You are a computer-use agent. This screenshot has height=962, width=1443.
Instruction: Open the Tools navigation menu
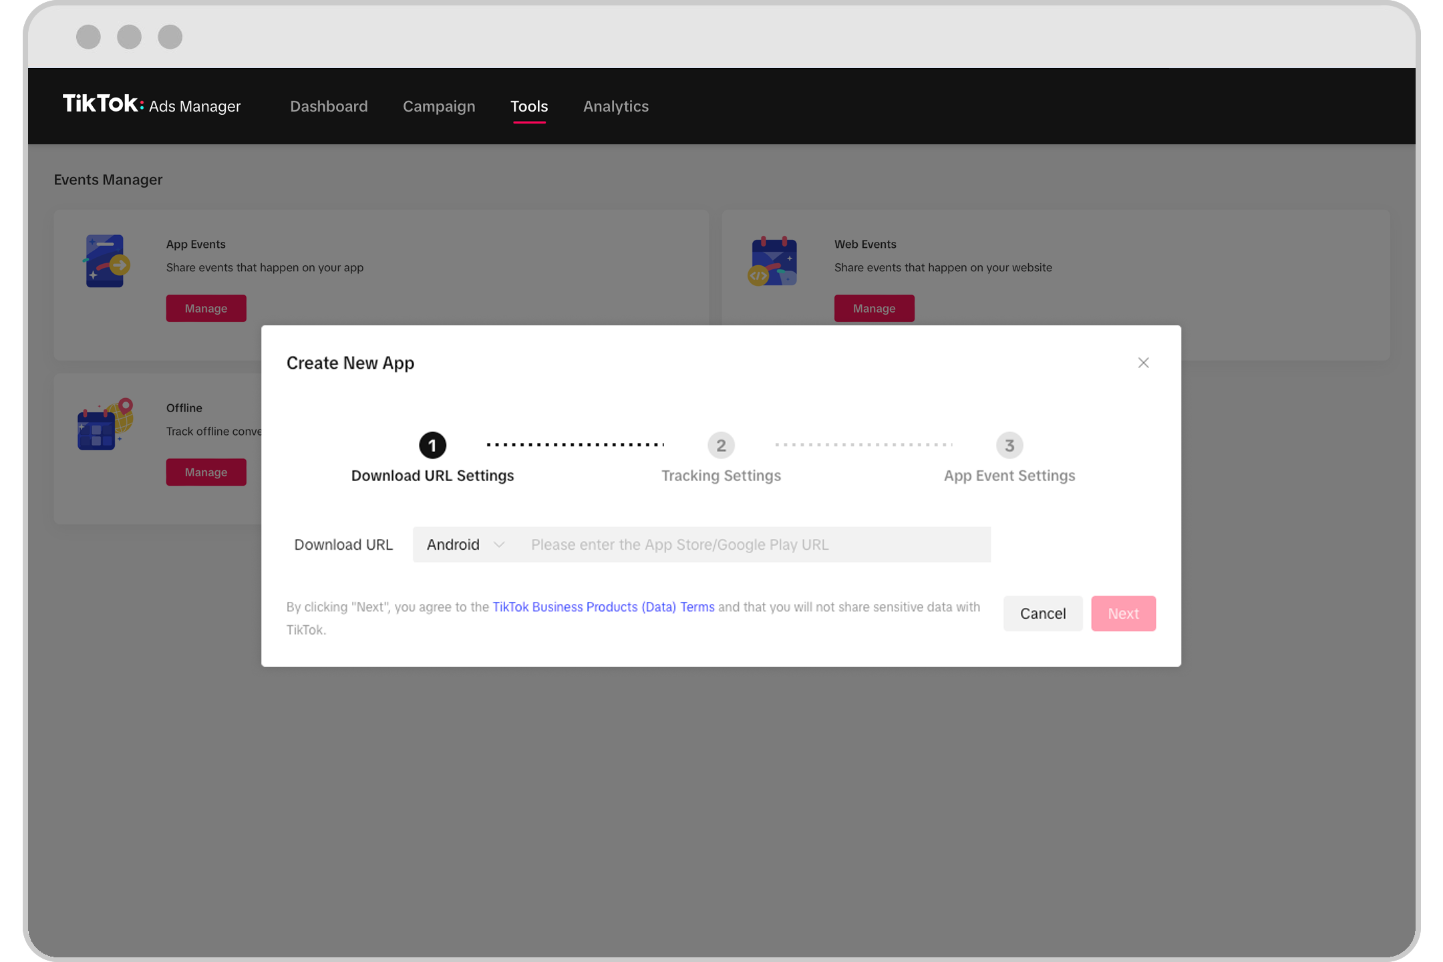click(528, 106)
